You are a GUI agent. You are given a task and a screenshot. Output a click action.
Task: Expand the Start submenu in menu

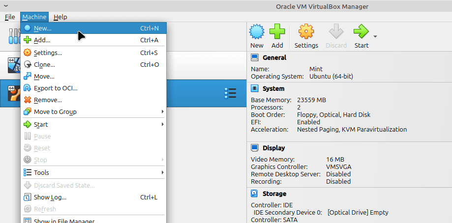click(93, 125)
